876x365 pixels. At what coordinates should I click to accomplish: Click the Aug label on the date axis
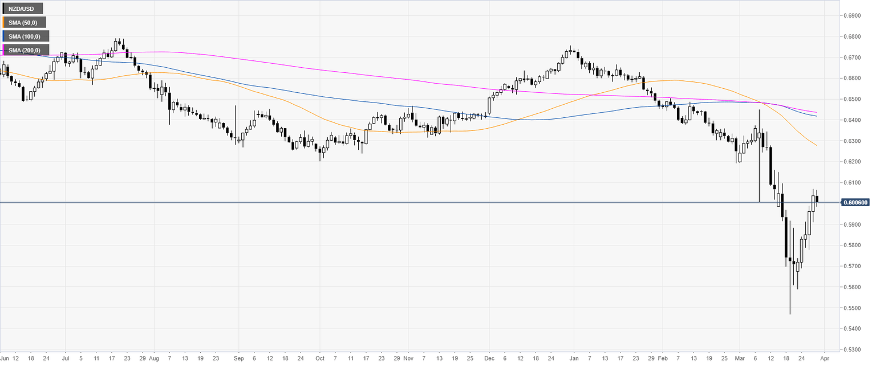click(x=153, y=359)
